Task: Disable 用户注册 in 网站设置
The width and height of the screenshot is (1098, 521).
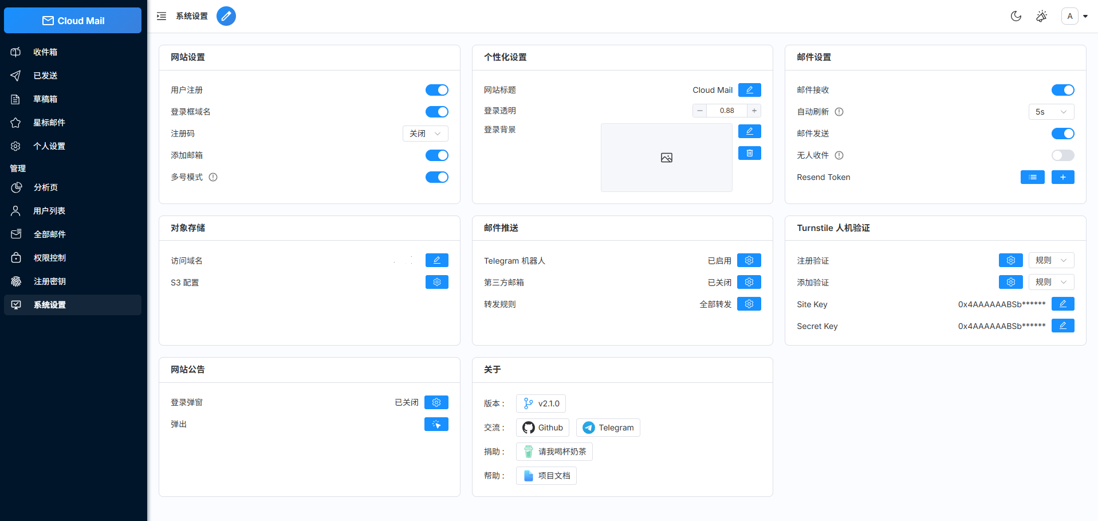Action: pos(437,90)
